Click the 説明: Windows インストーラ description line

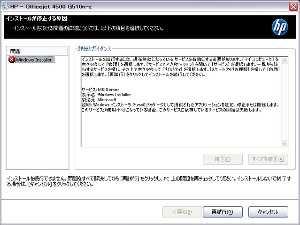(x=180, y=105)
